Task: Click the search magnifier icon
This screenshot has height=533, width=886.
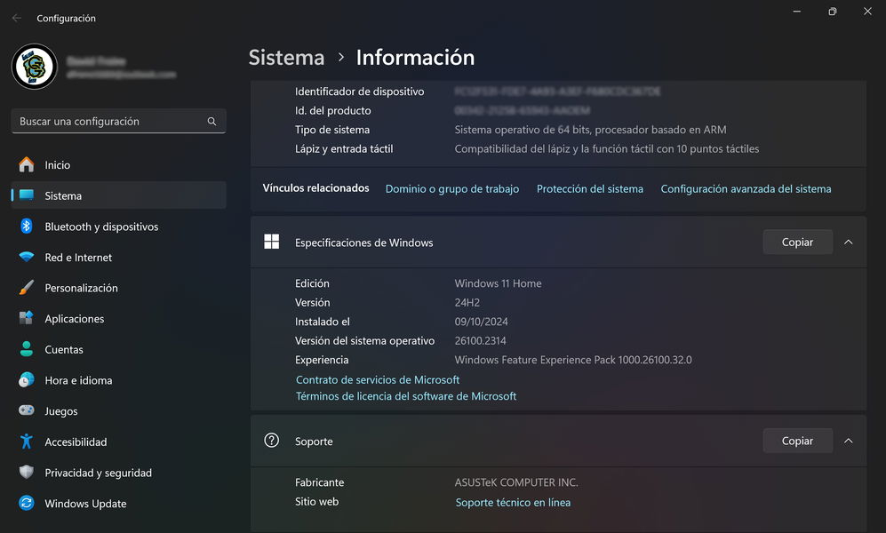Action: 212,122
